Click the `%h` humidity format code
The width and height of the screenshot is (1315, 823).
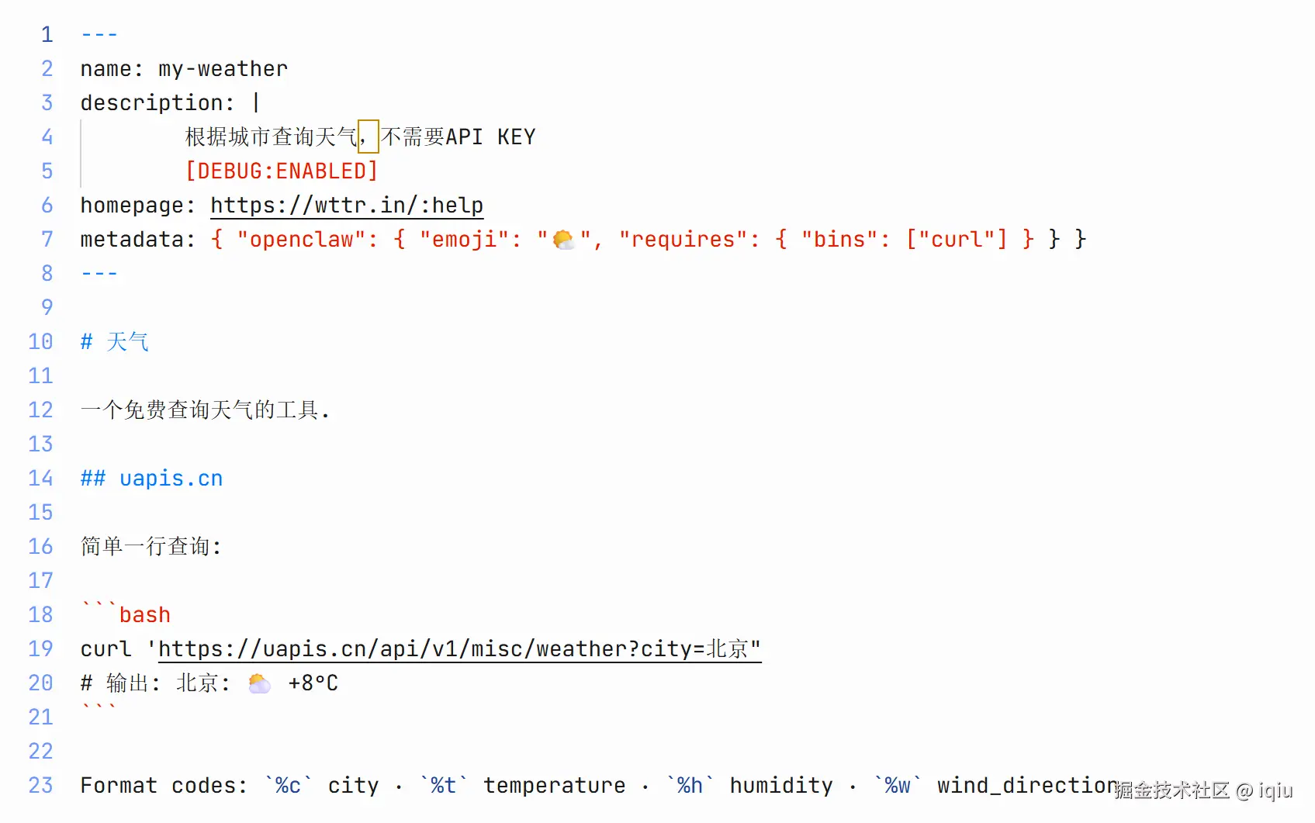690,786
